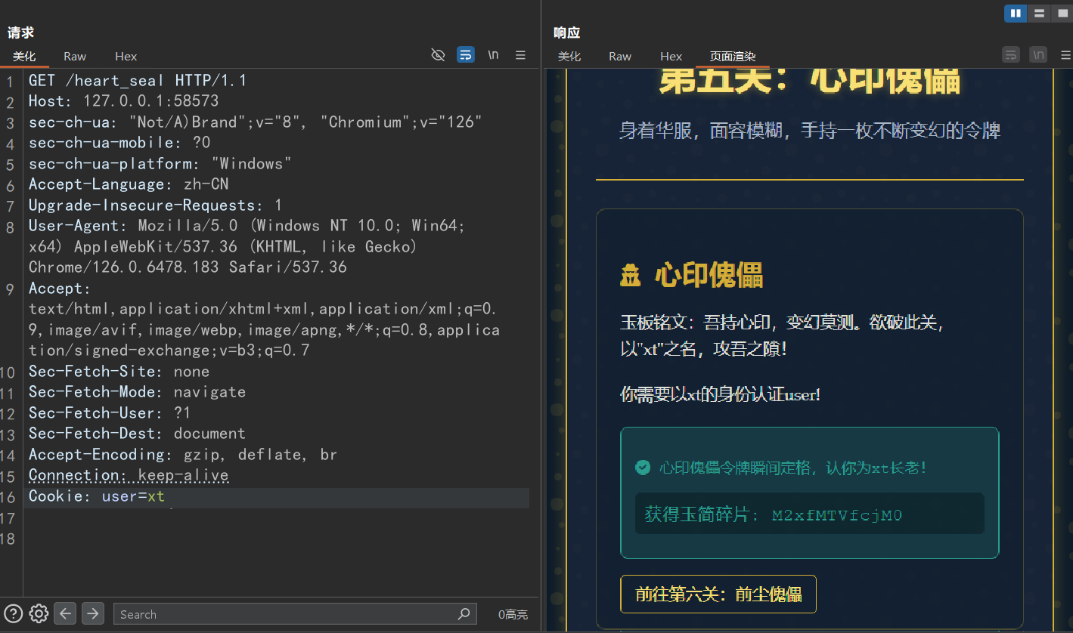Click the help question mark icon
The width and height of the screenshot is (1073, 633).
(14, 613)
